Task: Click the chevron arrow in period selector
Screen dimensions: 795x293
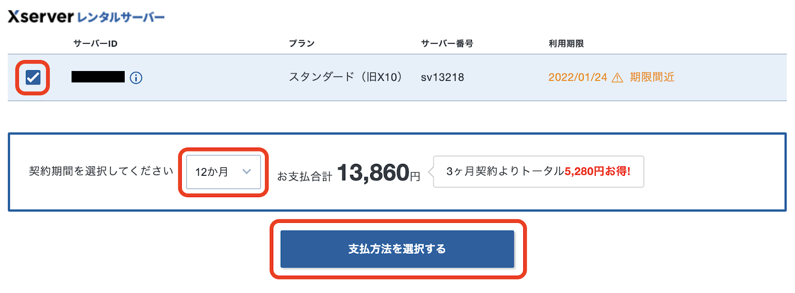Action: click(x=246, y=172)
